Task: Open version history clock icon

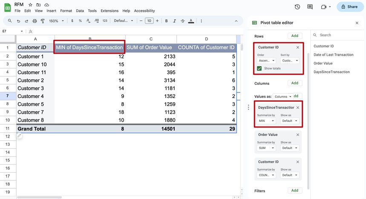Action: pyautogui.click(x=297, y=7)
